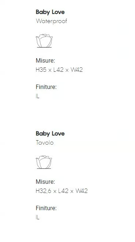Open the Baby Love Tavolo product title
Image resolution: width=135 pixels, height=242 pixels.
(x=50, y=134)
